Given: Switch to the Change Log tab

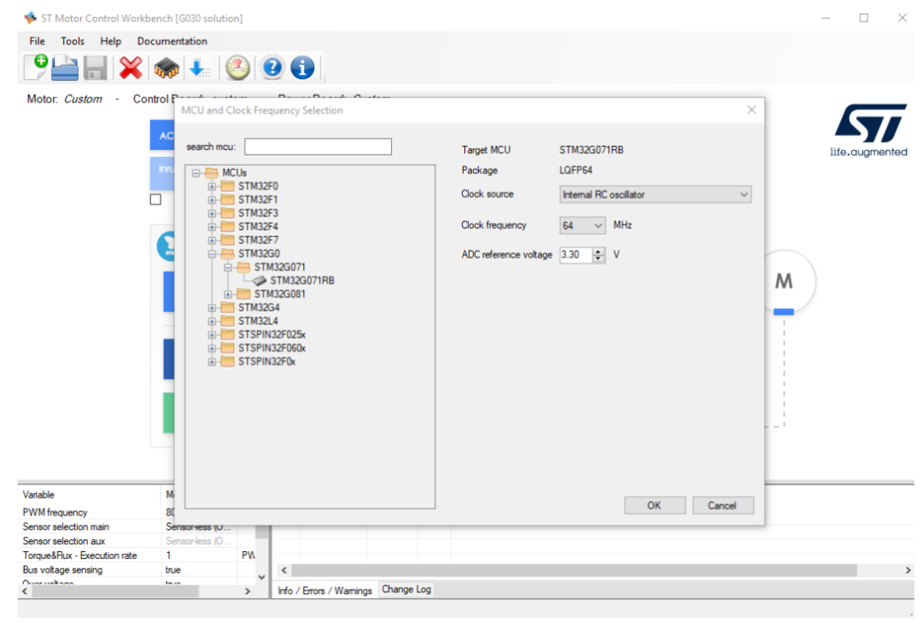Looking at the screenshot, I should click(x=406, y=590).
